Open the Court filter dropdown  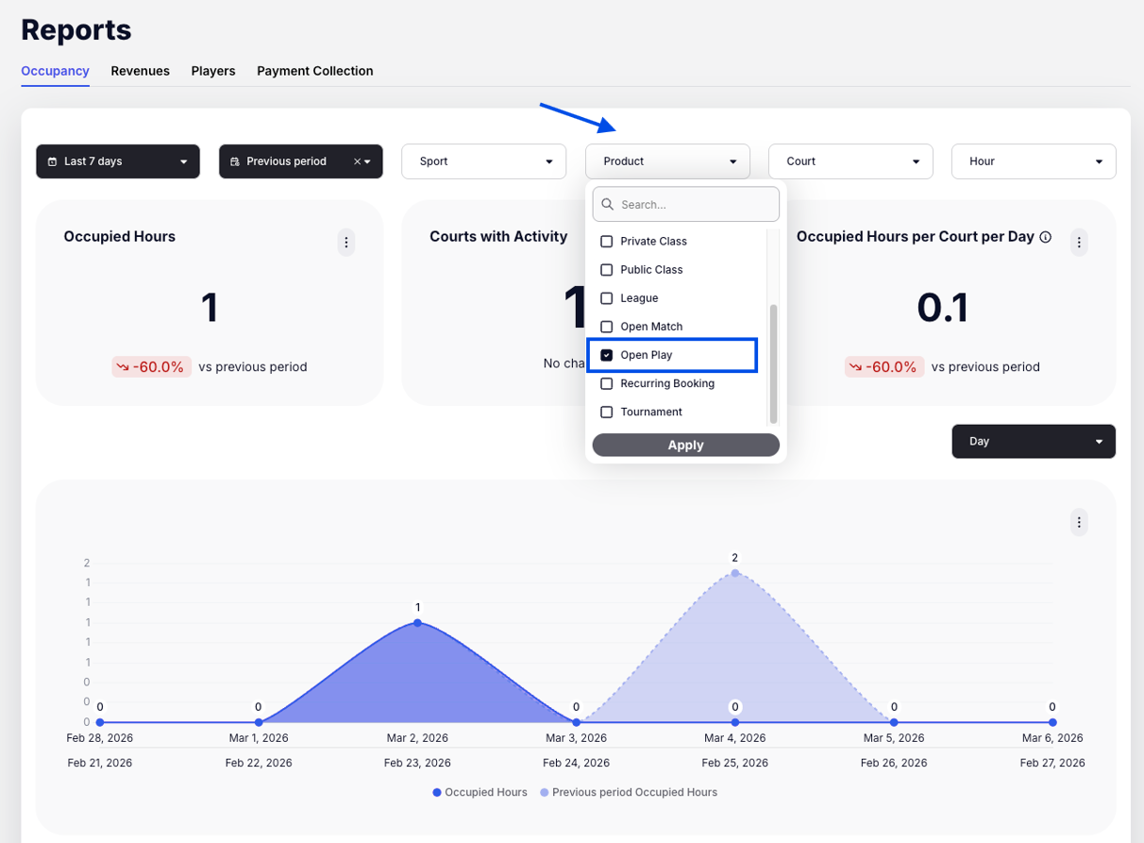(x=850, y=161)
